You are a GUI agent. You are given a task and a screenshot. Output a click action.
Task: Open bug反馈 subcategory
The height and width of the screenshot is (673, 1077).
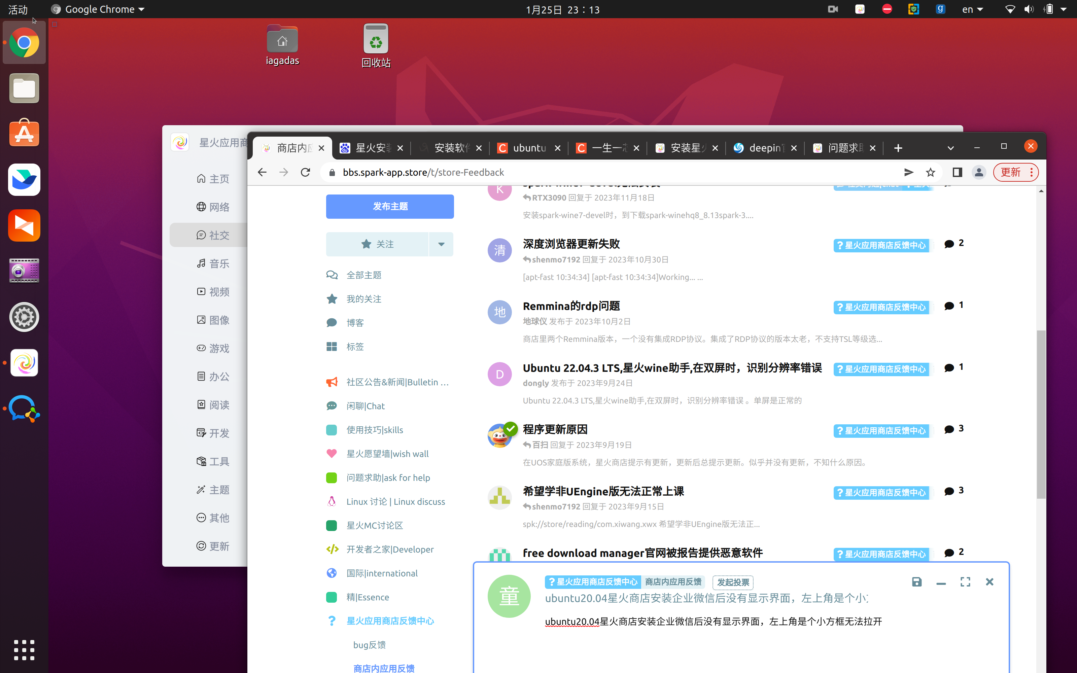pos(370,645)
